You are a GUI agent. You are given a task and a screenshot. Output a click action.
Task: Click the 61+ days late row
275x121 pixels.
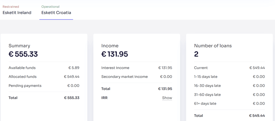[229, 104]
